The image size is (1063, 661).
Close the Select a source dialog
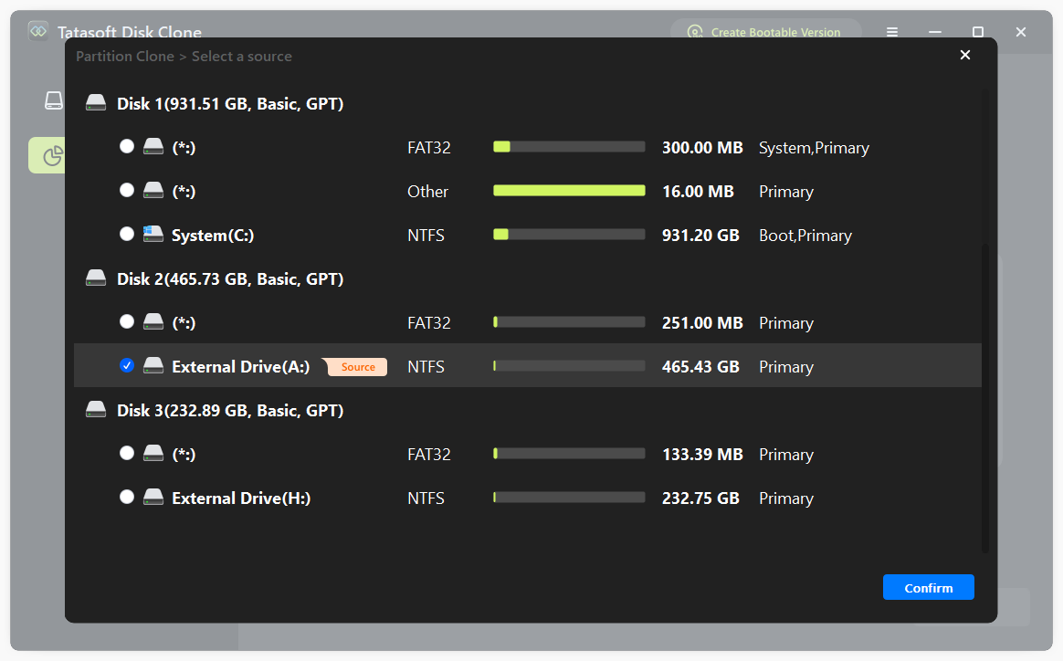[x=965, y=55]
